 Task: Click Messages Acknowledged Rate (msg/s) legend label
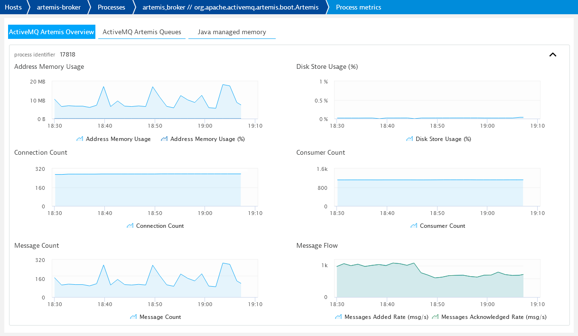[x=494, y=317]
